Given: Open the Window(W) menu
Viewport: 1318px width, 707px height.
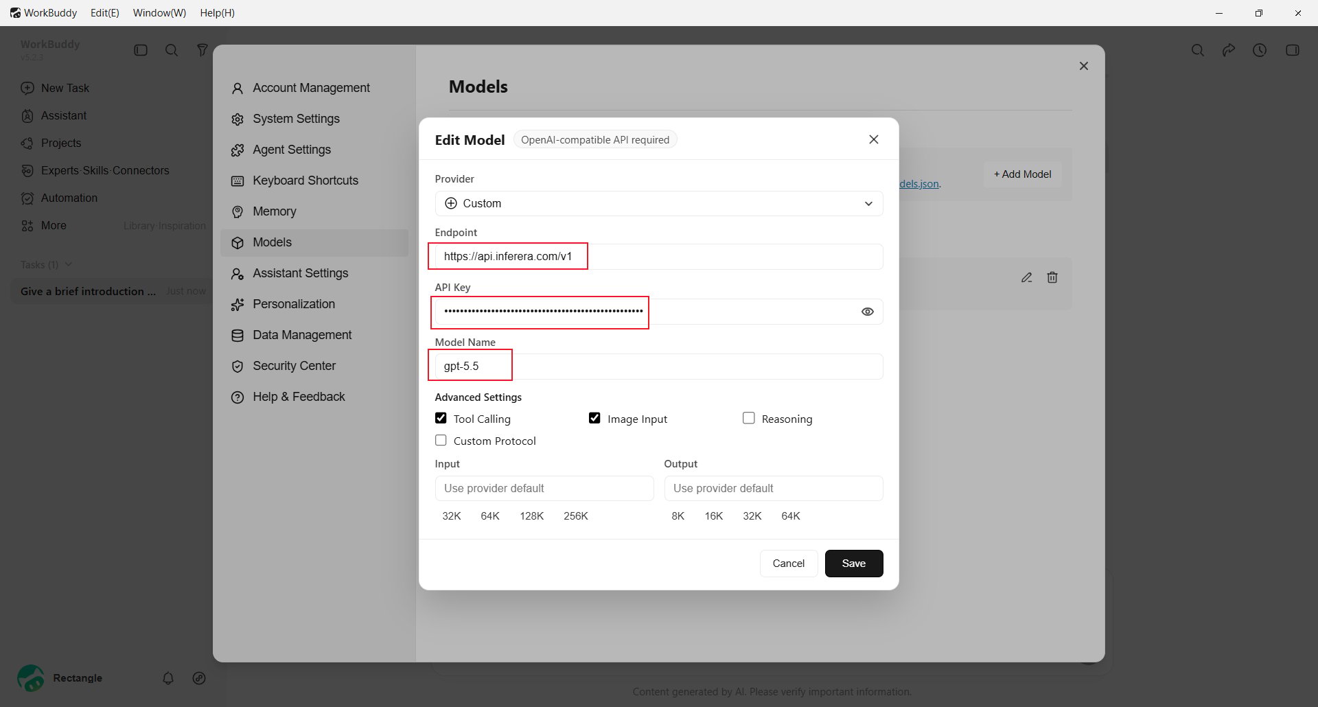Looking at the screenshot, I should 159,13.
